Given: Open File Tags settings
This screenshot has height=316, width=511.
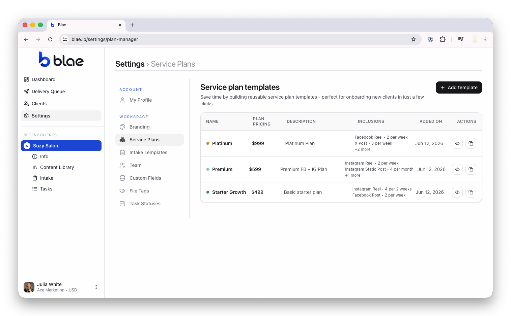Looking at the screenshot, I should [x=149, y=191].
